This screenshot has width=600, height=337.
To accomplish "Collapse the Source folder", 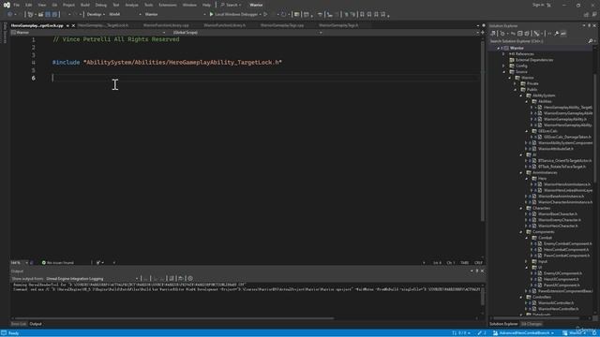I will [504, 72].
